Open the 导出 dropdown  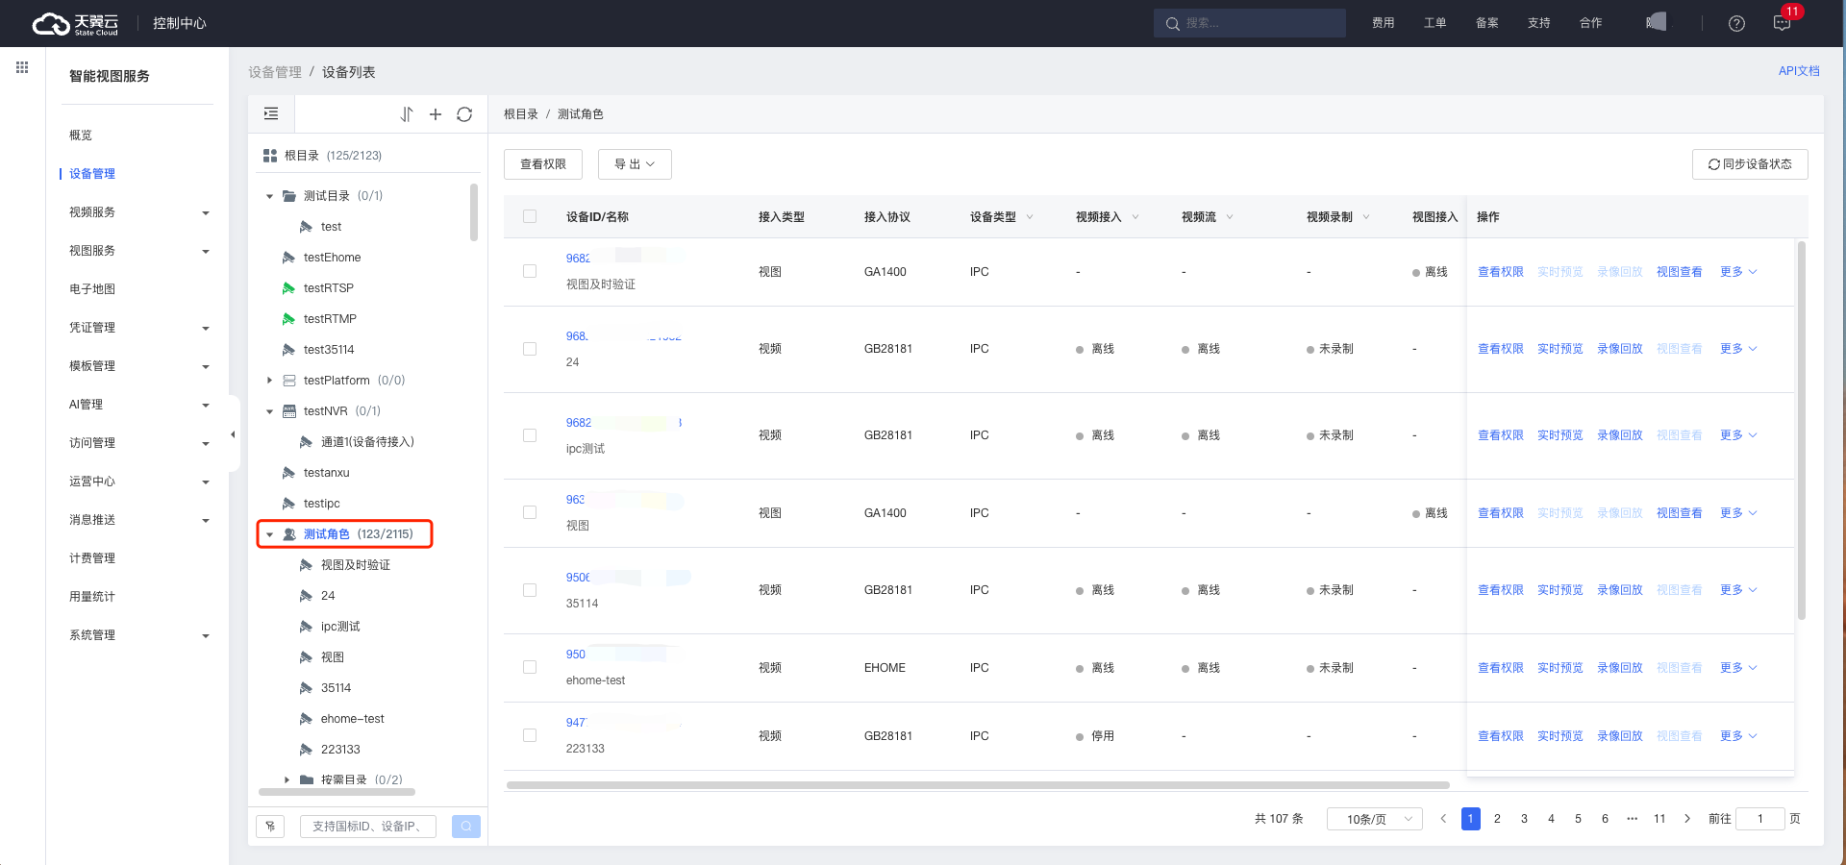pos(635,164)
